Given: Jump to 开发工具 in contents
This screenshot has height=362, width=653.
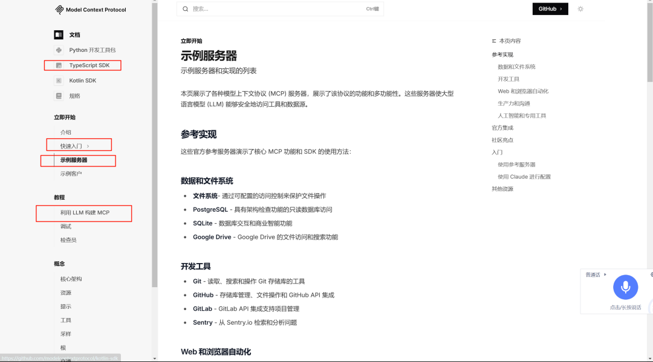Looking at the screenshot, I should tap(508, 79).
